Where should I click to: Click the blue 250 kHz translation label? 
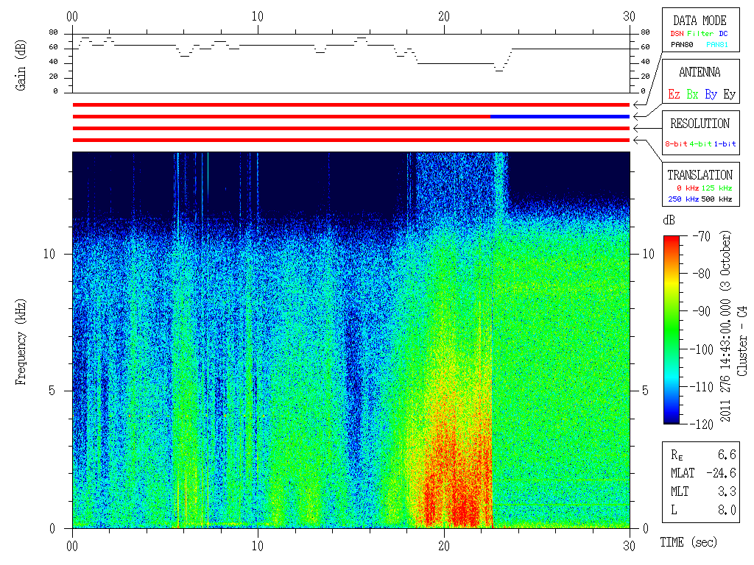[x=683, y=199]
